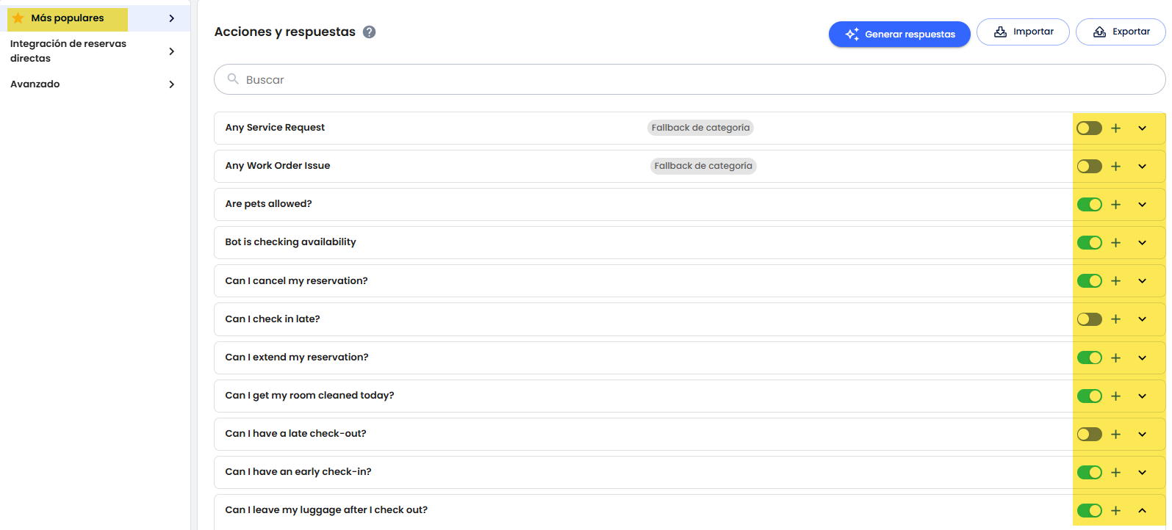Viewport: 1172px width, 530px height.
Task: Turn off Can I have an early check-in? toggle
Action: [1089, 472]
